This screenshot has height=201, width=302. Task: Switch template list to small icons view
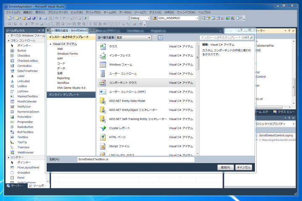[x=155, y=38]
